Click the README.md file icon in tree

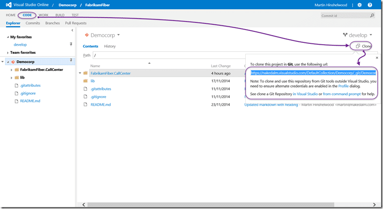pos(16,101)
